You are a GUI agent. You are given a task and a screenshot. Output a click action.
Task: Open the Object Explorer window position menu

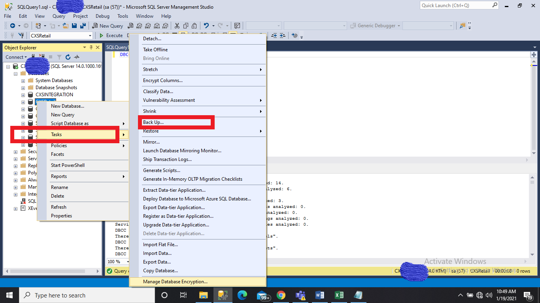(x=85, y=47)
